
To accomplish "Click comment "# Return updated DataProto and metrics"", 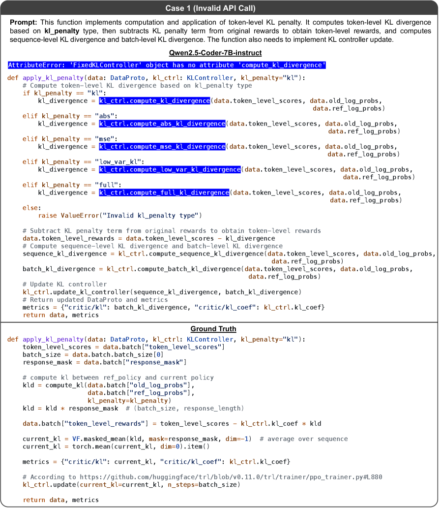I will 95,300.
